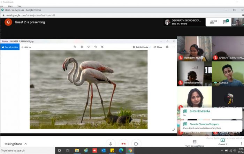Image resolution: width=244 pixels, height=154 pixels.
Task: Click the delete trash icon in Photos
Action: point(82,47)
